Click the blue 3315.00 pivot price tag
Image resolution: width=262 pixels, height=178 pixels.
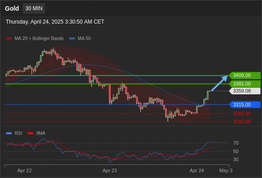[x=245, y=105]
